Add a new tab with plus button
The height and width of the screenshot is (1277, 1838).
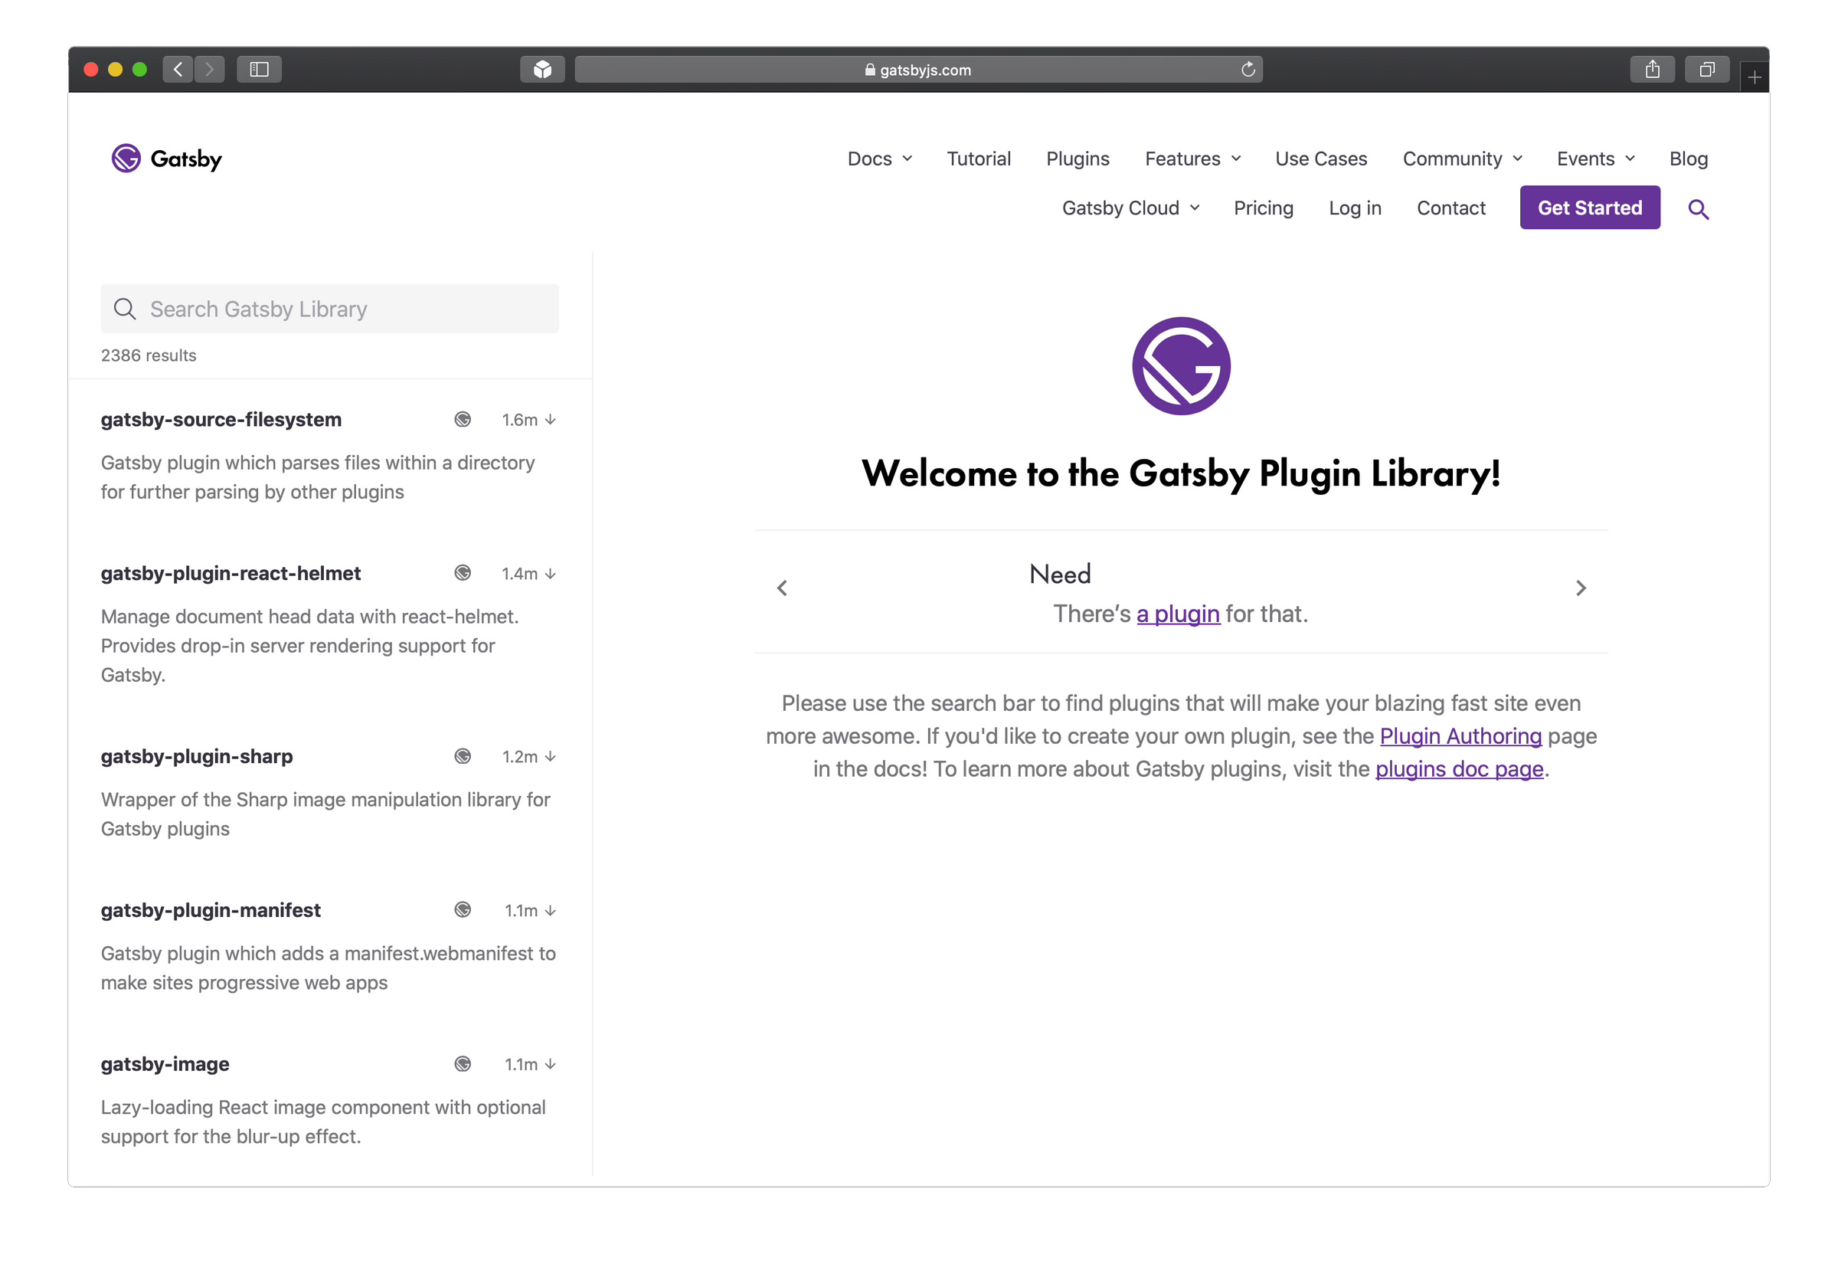click(1754, 77)
